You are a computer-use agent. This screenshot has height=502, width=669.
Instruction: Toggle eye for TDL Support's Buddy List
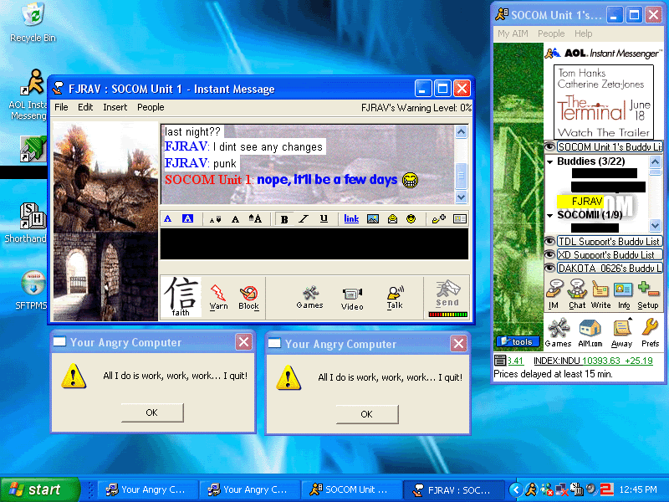(x=550, y=241)
